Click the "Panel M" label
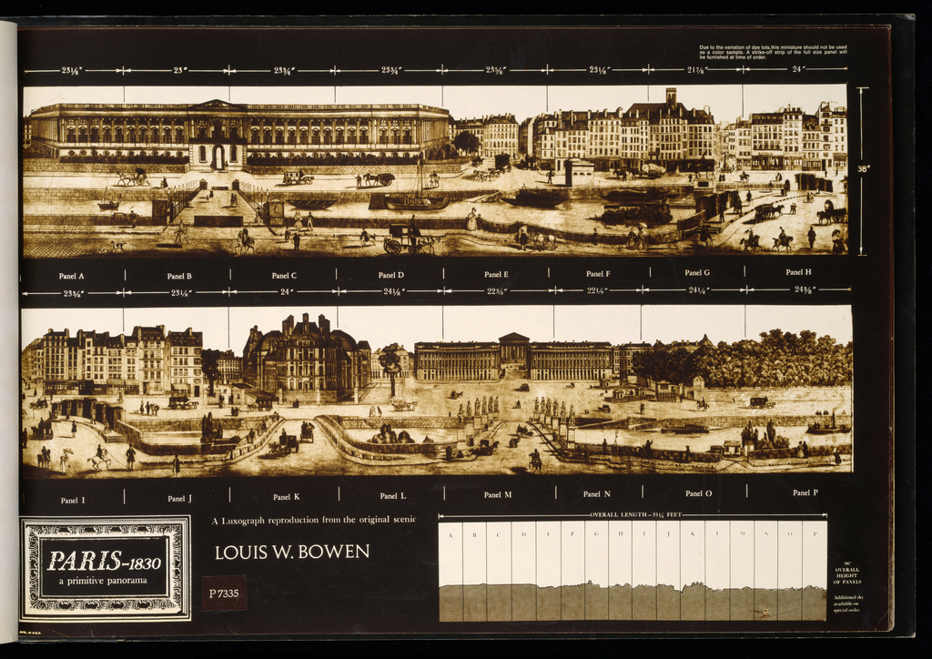The image size is (932, 659). click(498, 494)
